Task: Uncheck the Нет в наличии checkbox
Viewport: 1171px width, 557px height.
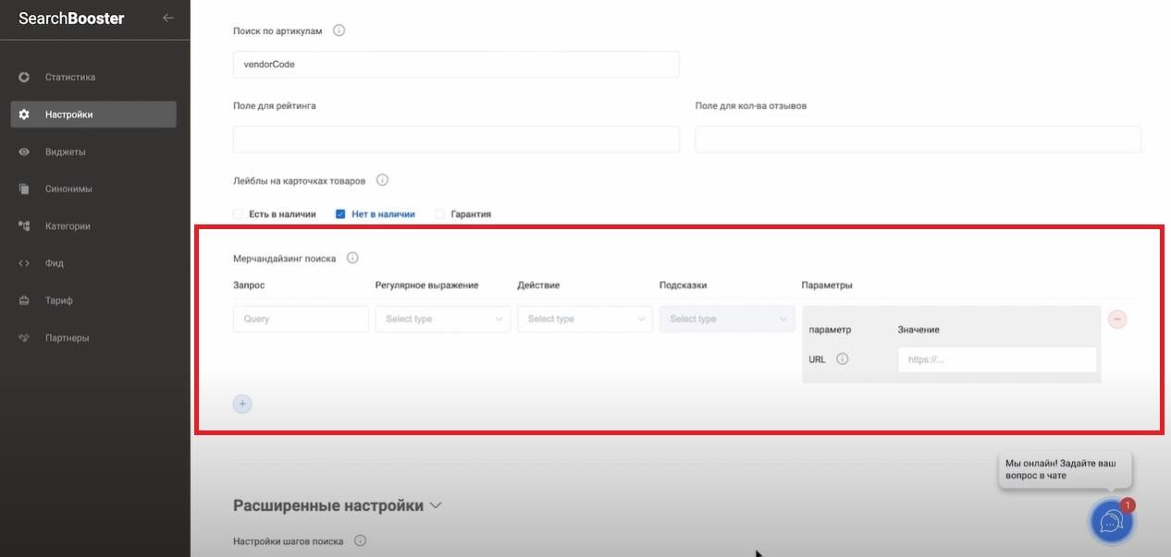Action: 340,214
